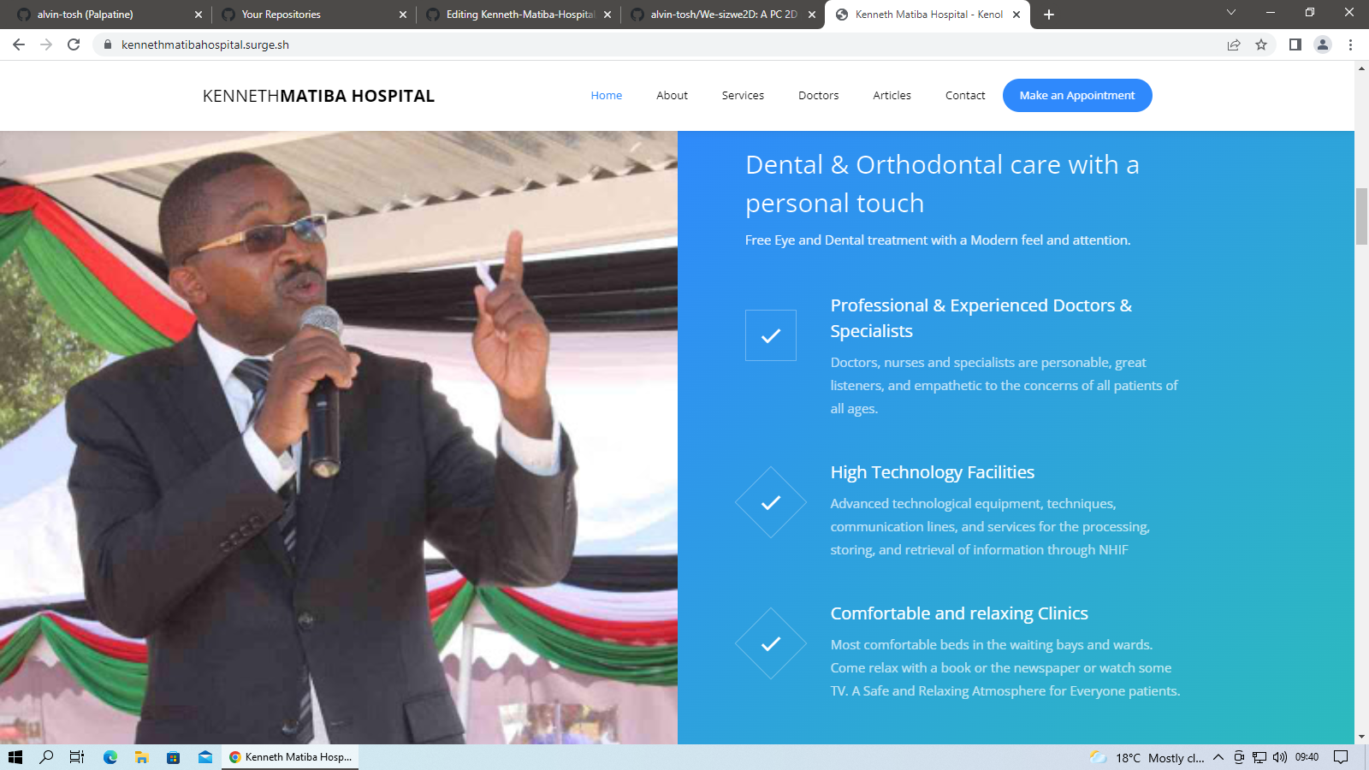Viewport: 1369px width, 770px height.
Task: Click 'Professional & Experienced Doctors & Specialists' heading
Action: [981, 318]
